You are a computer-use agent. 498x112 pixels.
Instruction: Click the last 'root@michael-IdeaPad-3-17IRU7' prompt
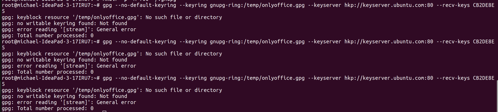(46, 78)
